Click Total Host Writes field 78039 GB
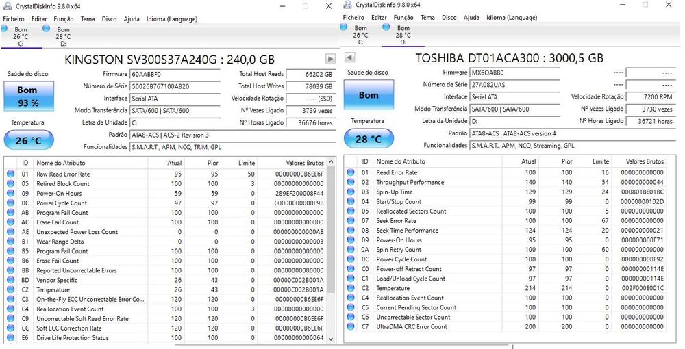 coord(311,86)
